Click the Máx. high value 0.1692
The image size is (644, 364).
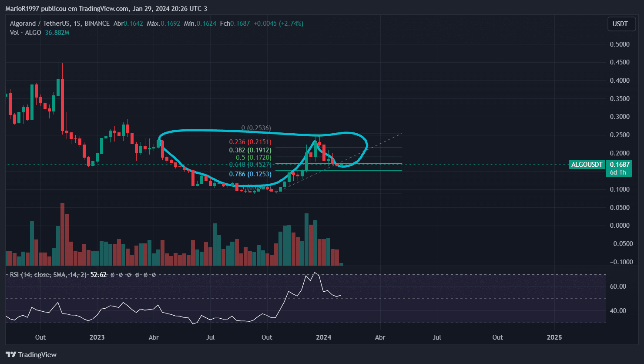pos(171,24)
